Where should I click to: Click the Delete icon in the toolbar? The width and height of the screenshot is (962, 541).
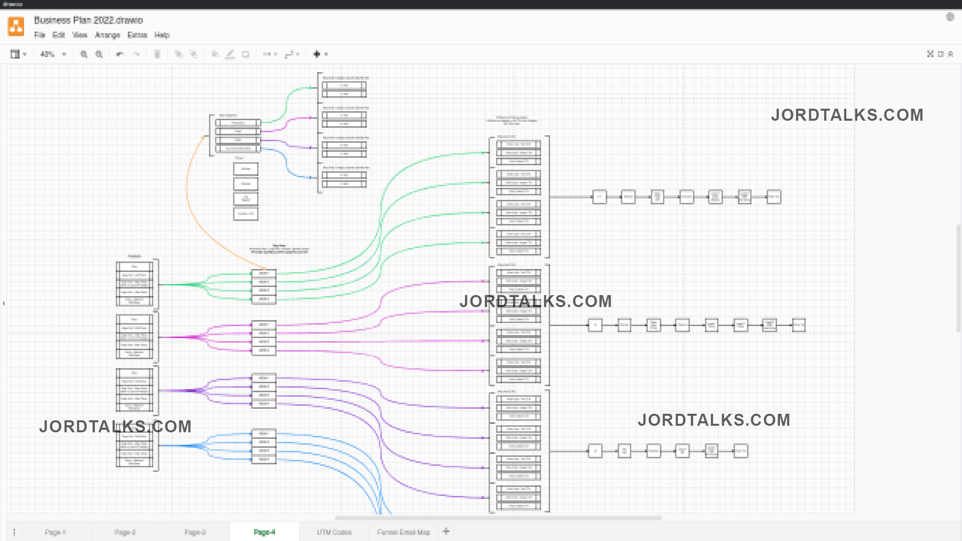(x=157, y=54)
